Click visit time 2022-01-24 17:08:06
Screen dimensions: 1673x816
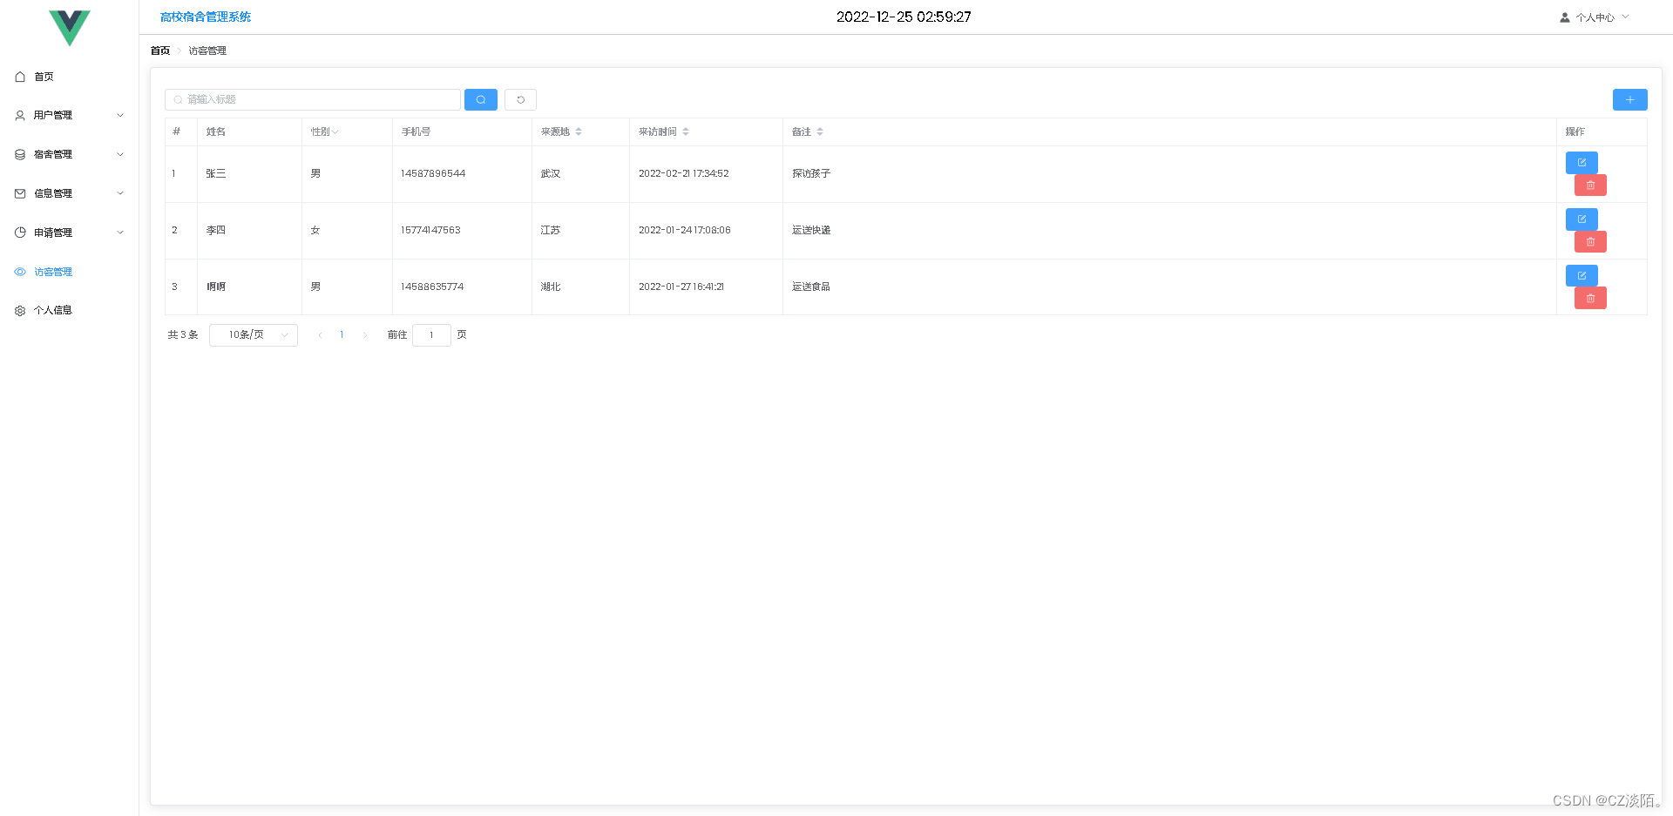click(x=685, y=230)
